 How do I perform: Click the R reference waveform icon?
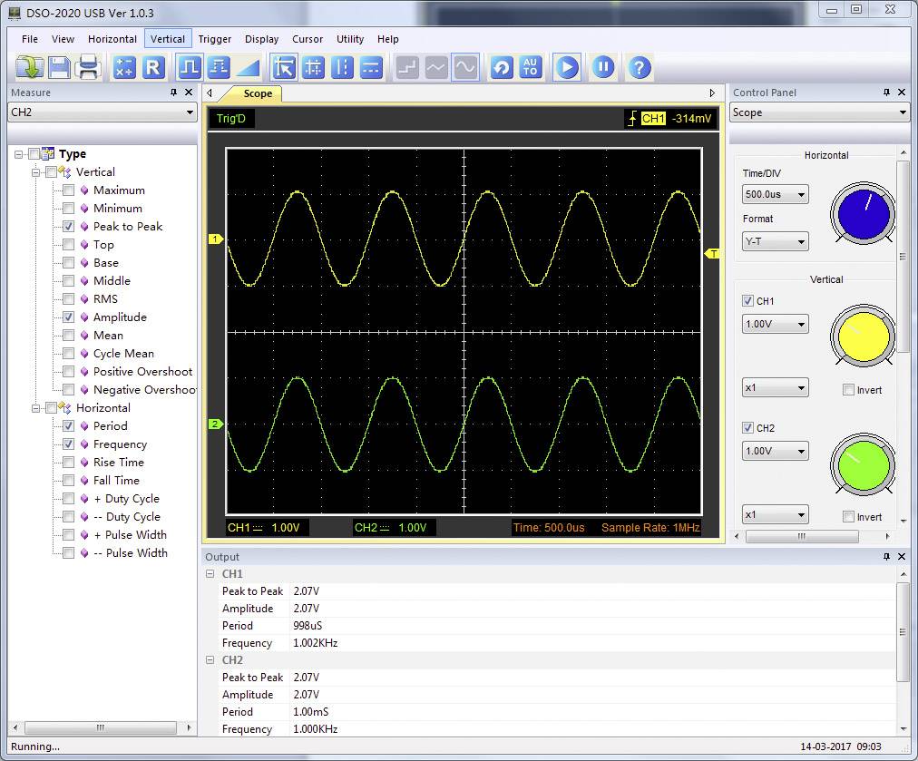pos(153,66)
